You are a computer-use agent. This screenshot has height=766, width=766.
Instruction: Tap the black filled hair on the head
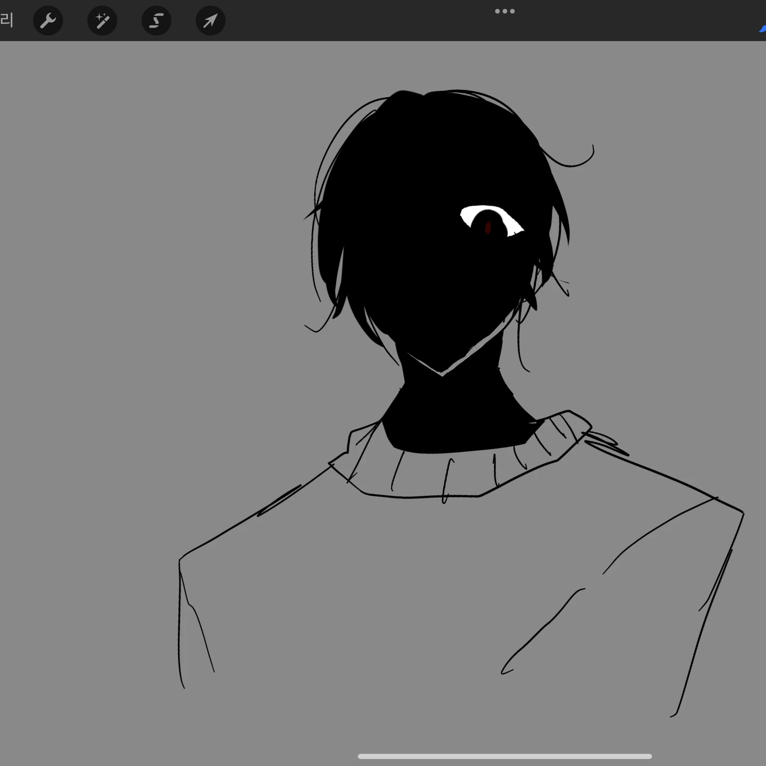(x=434, y=154)
